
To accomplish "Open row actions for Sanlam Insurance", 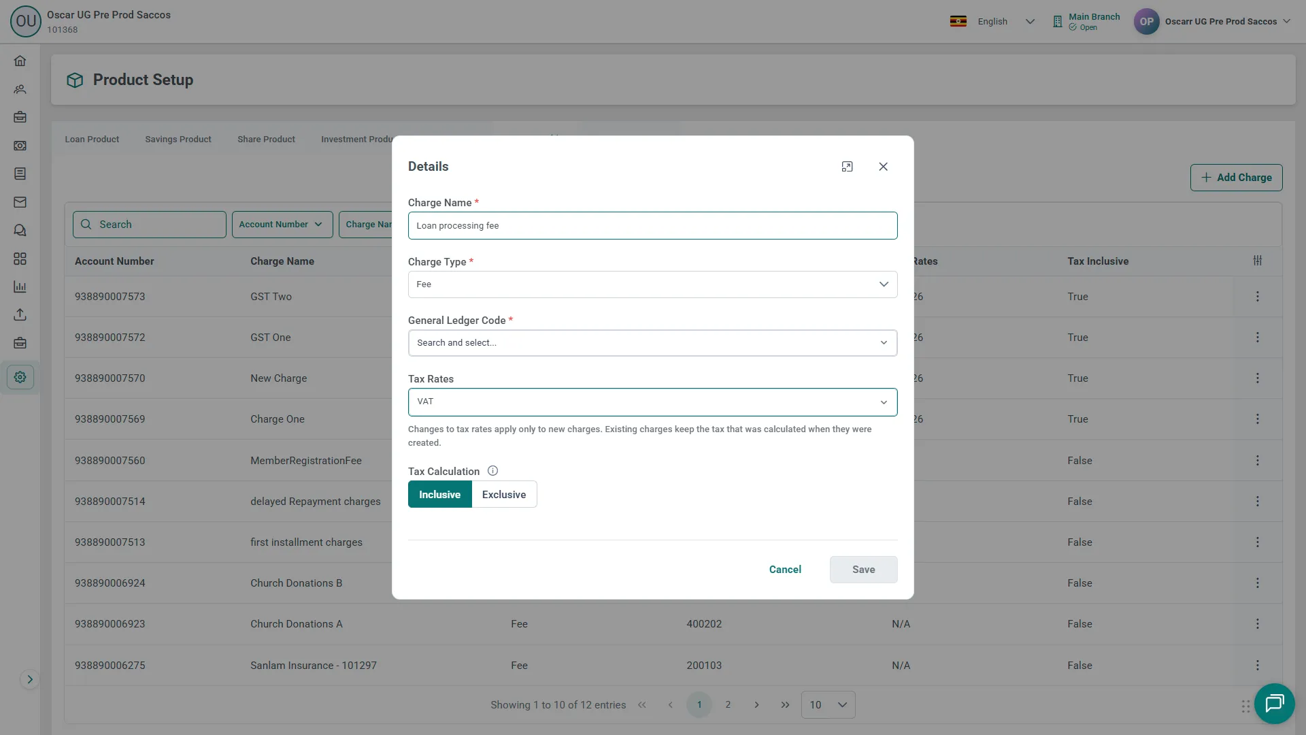I will (x=1257, y=666).
